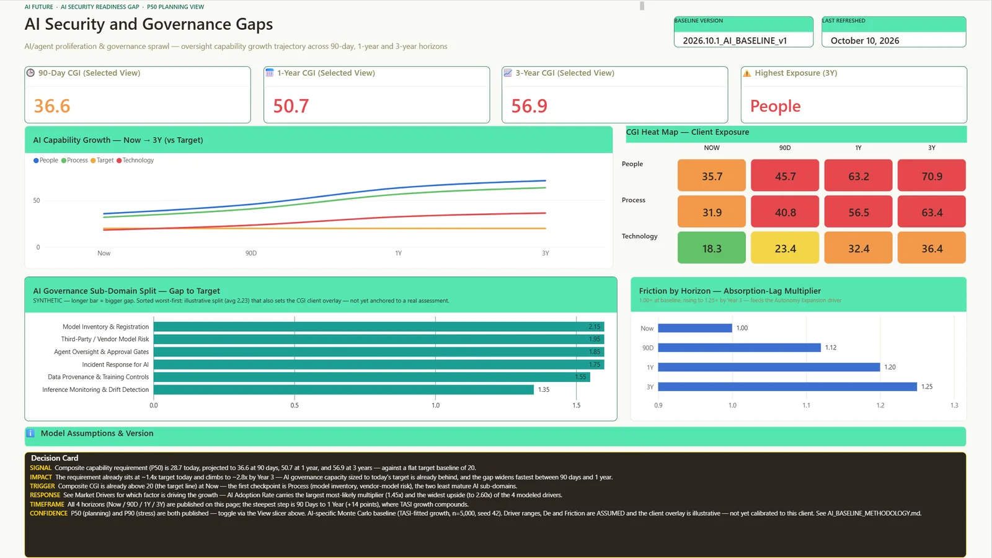Click the Data Provenance & Training Controls bar
The width and height of the screenshot is (992, 558).
pos(372,377)
